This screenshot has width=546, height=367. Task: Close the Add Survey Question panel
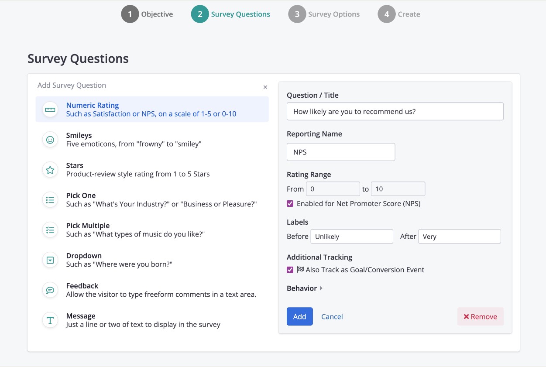point(265,87)
